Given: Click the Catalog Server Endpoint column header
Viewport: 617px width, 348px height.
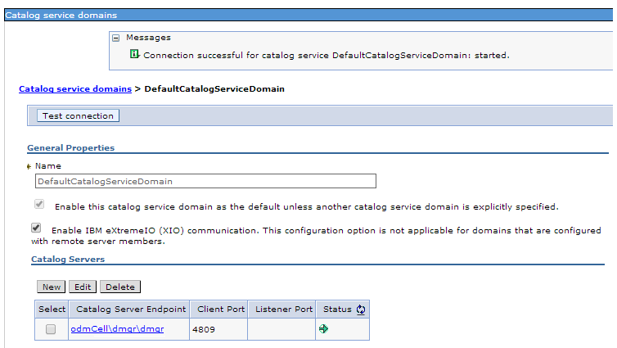Looking at the screenshot, I should pyautogui.click(x=131, y=310).
